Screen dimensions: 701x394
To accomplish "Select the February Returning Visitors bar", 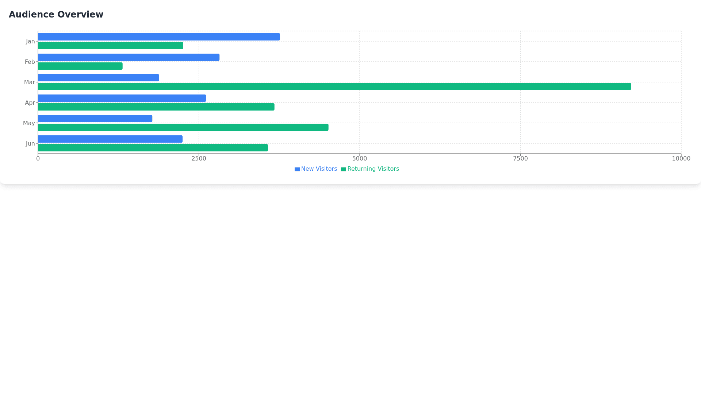I will (x=80, y=66).
